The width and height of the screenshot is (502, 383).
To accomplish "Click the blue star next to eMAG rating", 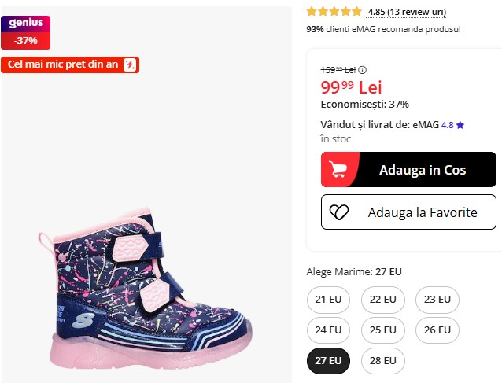I will tap(460, 125).
